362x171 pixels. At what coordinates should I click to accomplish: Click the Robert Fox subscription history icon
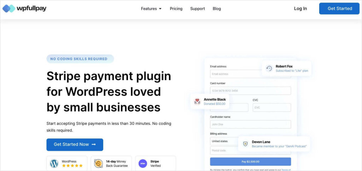point(269,69)
